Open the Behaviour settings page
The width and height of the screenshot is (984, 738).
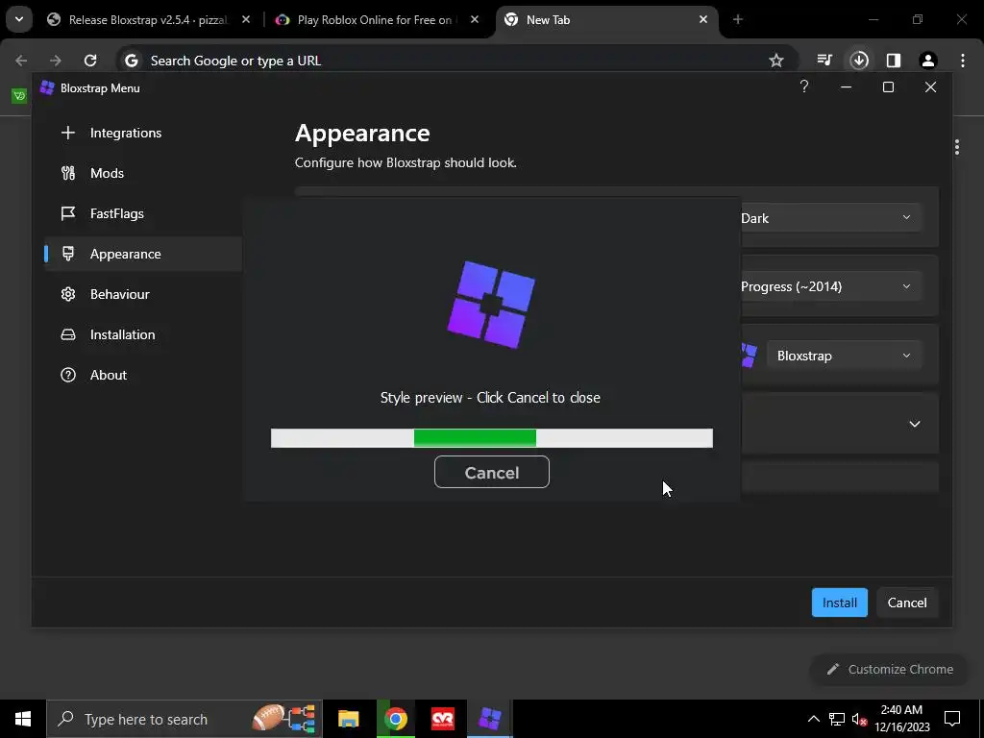(x=143, y=294)
